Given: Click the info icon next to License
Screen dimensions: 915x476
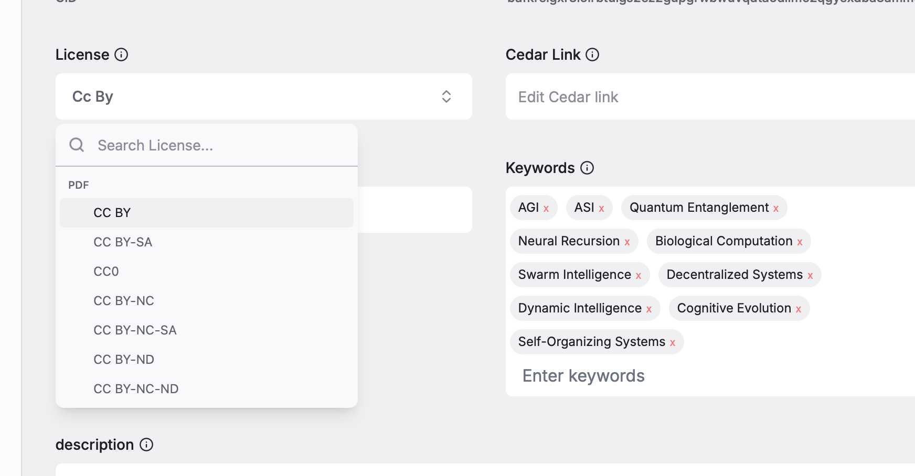Looking at the screenshot, I should pyautogui.click(x=121, y=55).
